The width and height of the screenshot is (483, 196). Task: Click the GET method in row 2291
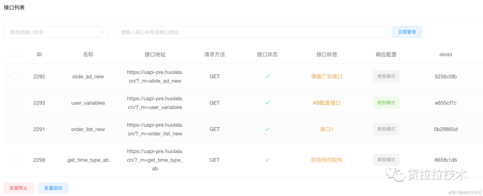point(214,129)
